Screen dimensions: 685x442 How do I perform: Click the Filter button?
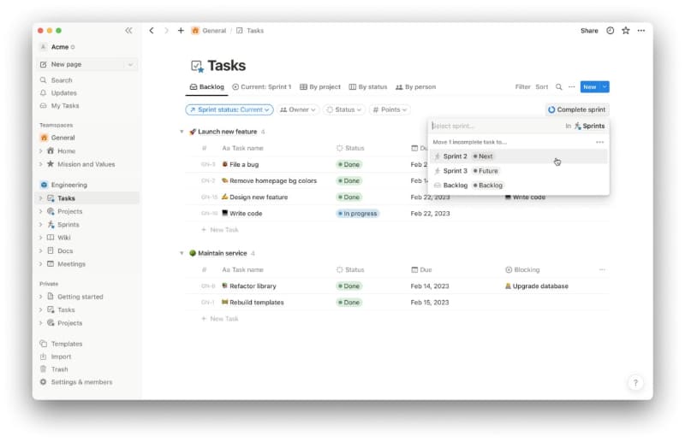point(522,87)
